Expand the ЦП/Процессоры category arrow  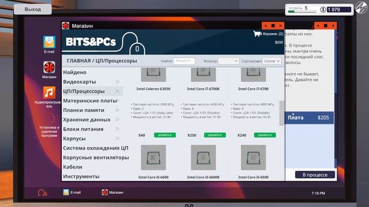117,91
